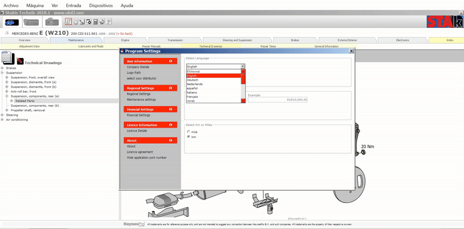Screen dimensions: 464x229
Task: Collapse the Suspension tree node
Action: [2, 73]
